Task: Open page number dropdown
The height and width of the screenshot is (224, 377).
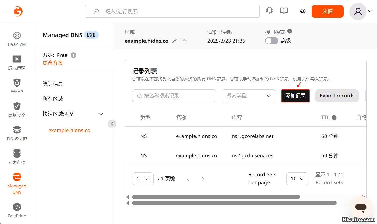Action: (143, 179)
